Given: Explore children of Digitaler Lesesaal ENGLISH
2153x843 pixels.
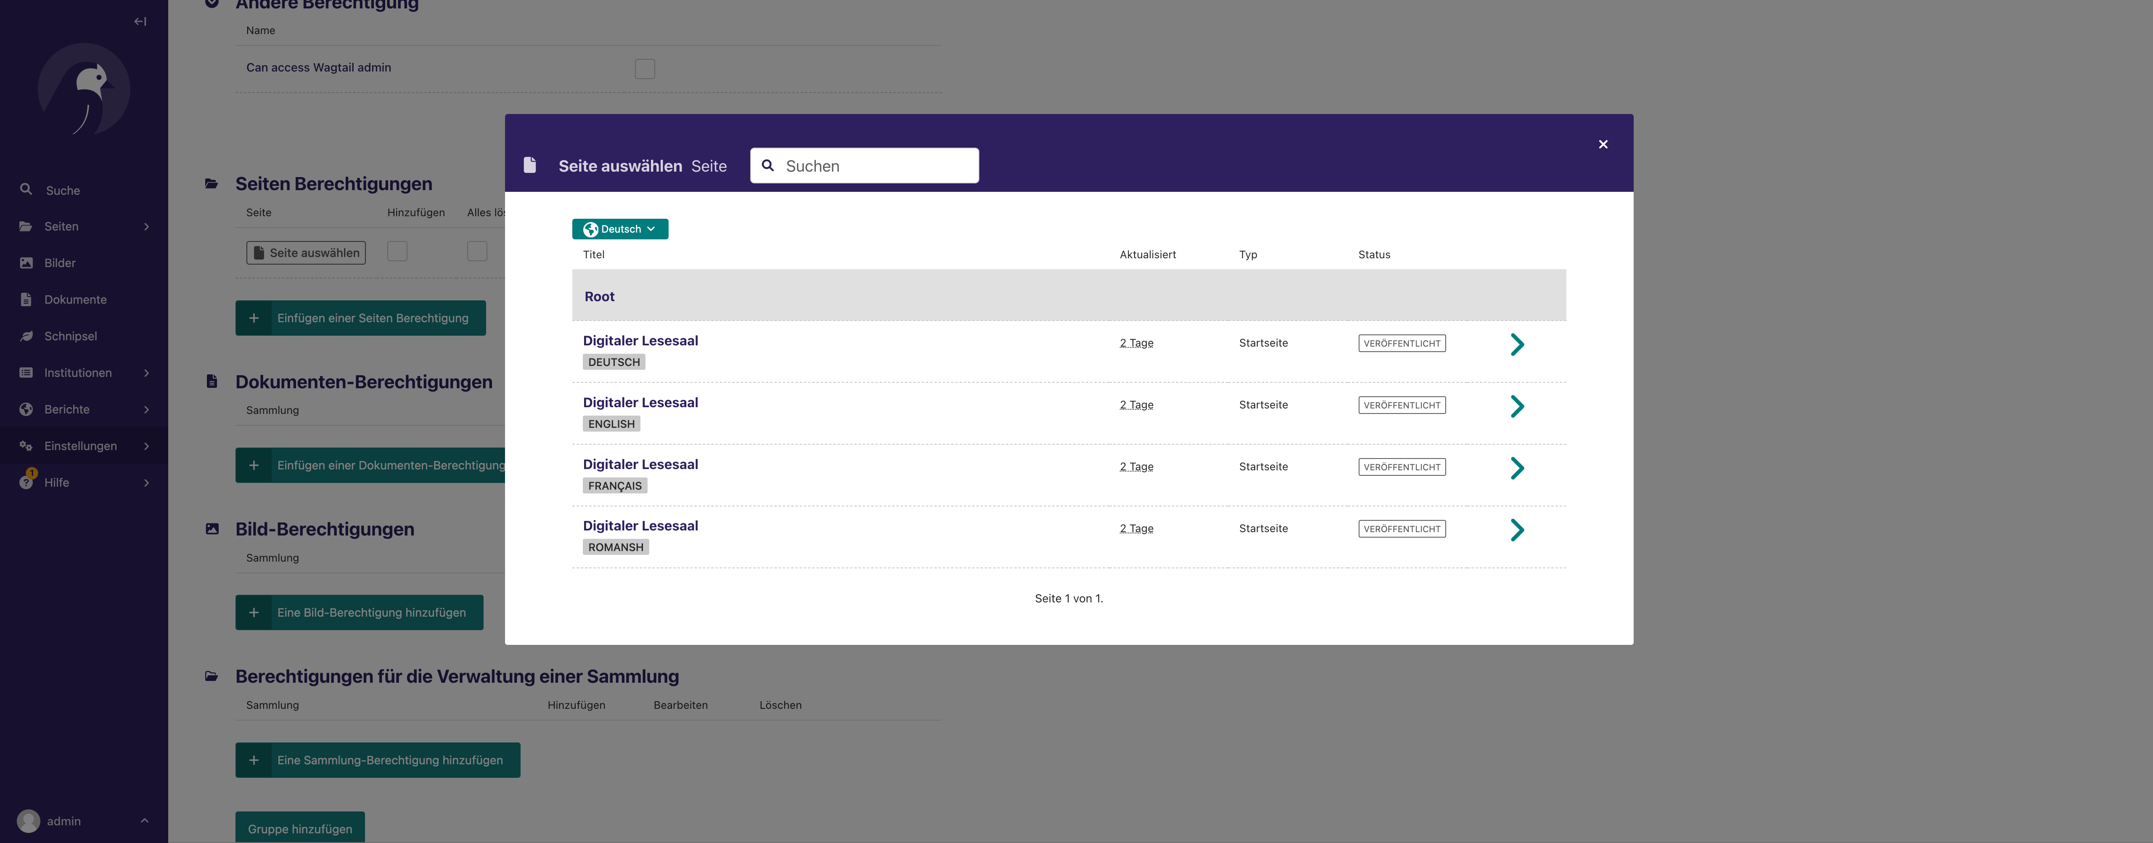Looking at the screenshot, I should (1517, 406).
